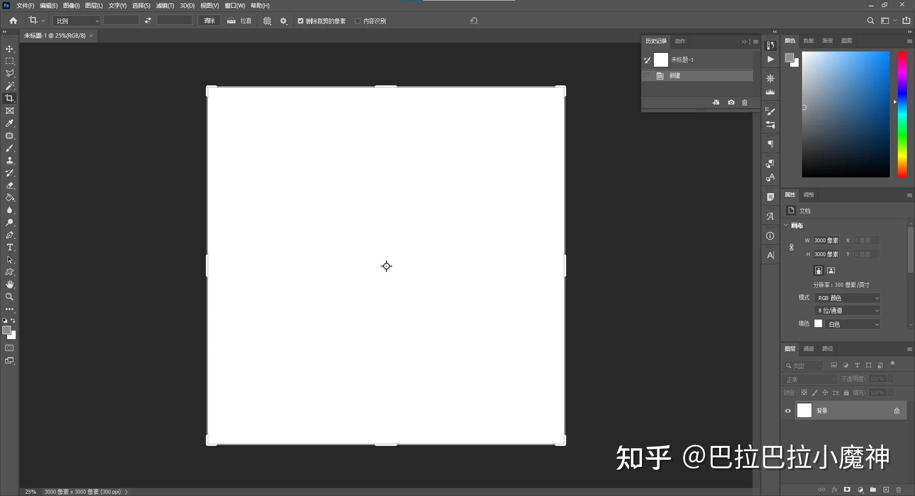This screenshot has height=496, width=915.
Task: Swap crop width and height values
Action: coord(148,21)
